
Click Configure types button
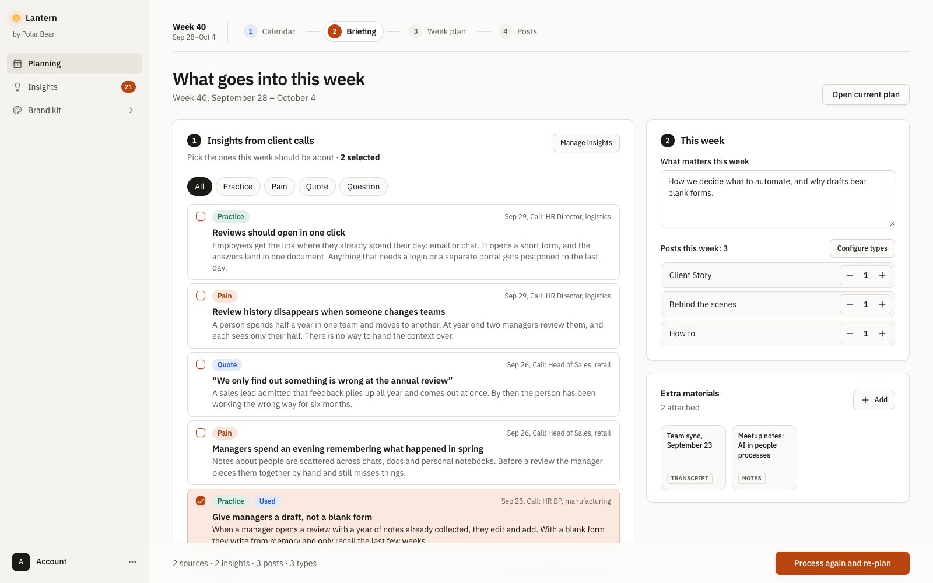click(862, 248)
